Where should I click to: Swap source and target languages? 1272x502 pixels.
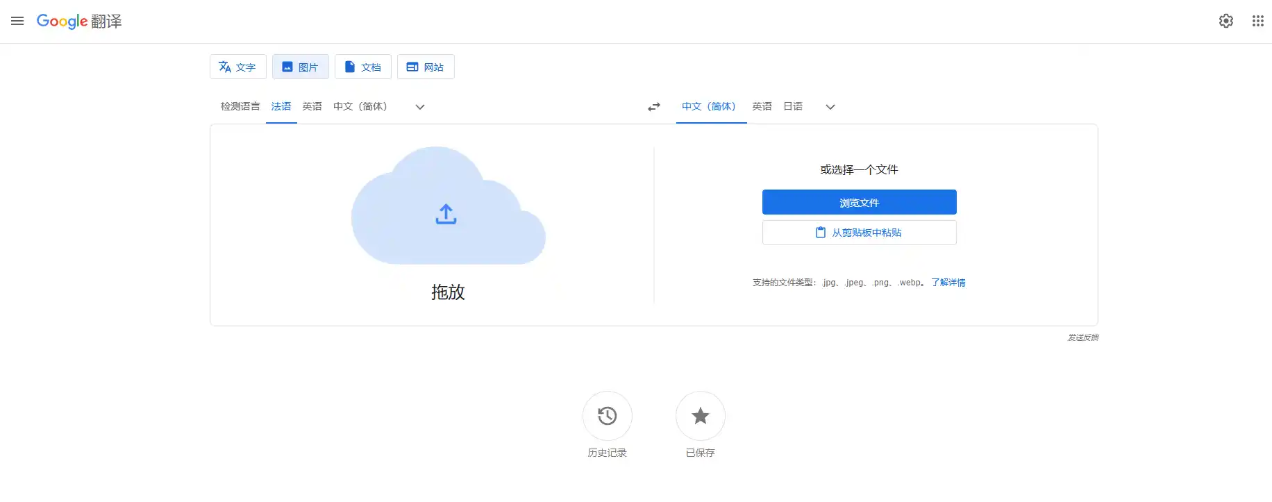[x=653, y=107]
